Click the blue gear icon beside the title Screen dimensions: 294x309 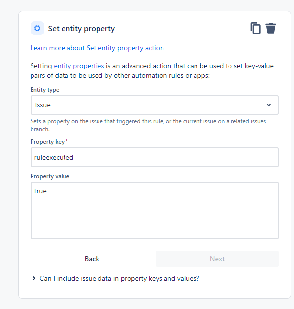tap(37, 28)
